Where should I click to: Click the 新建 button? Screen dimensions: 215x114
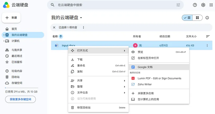[x=11, y=18]
